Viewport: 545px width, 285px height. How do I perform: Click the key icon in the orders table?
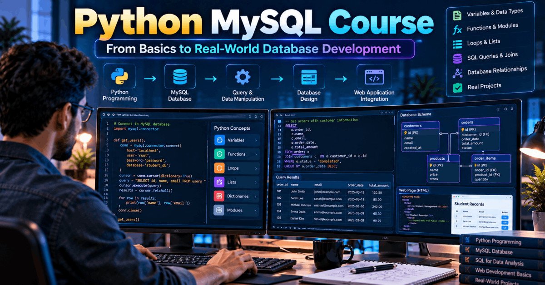(x=463, y=129)
